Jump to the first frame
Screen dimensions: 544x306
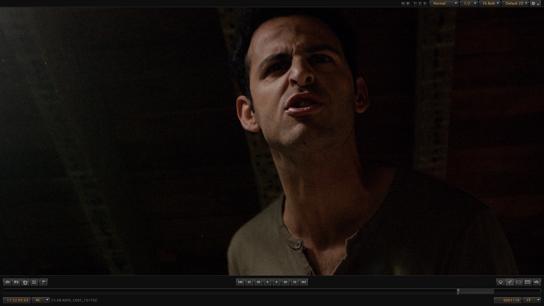(x=240, y=282)
